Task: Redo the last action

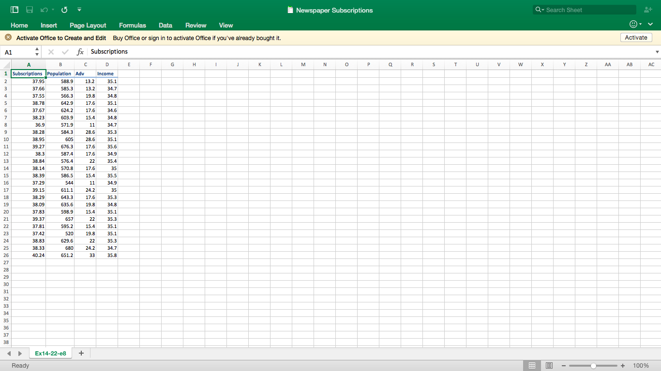Action: pos(64,10)
